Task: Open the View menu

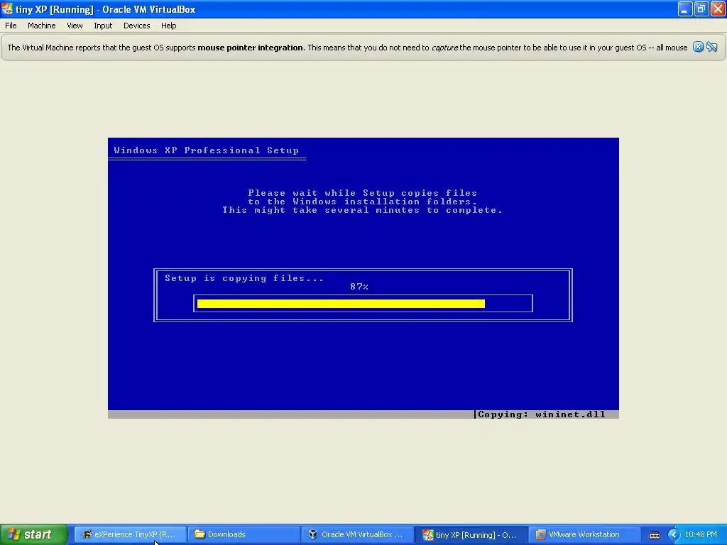Action: pos(75,26)
